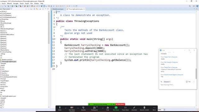Open the Everyone recipient dropdown in chat

point(167,82)
